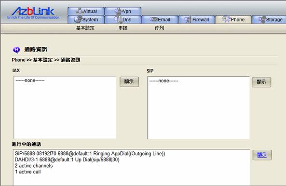Viewport: 286px width, 186px height.
Task: Click the AzbLink logo
Action: point(33,13)
